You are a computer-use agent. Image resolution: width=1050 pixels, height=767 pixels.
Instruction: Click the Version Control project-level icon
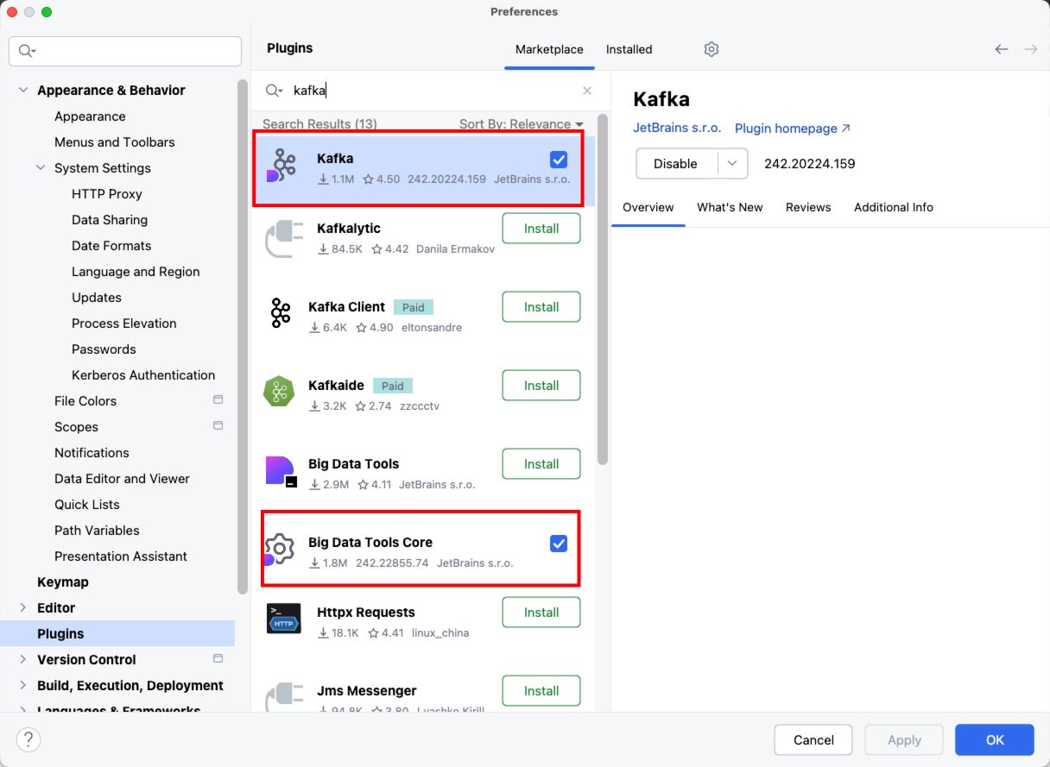pyautogui.click(x=218, y=658)
